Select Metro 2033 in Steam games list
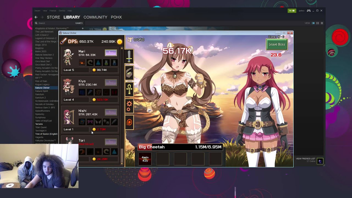The width and height of the screenshot is (352, 198). [x=41, y=51]
